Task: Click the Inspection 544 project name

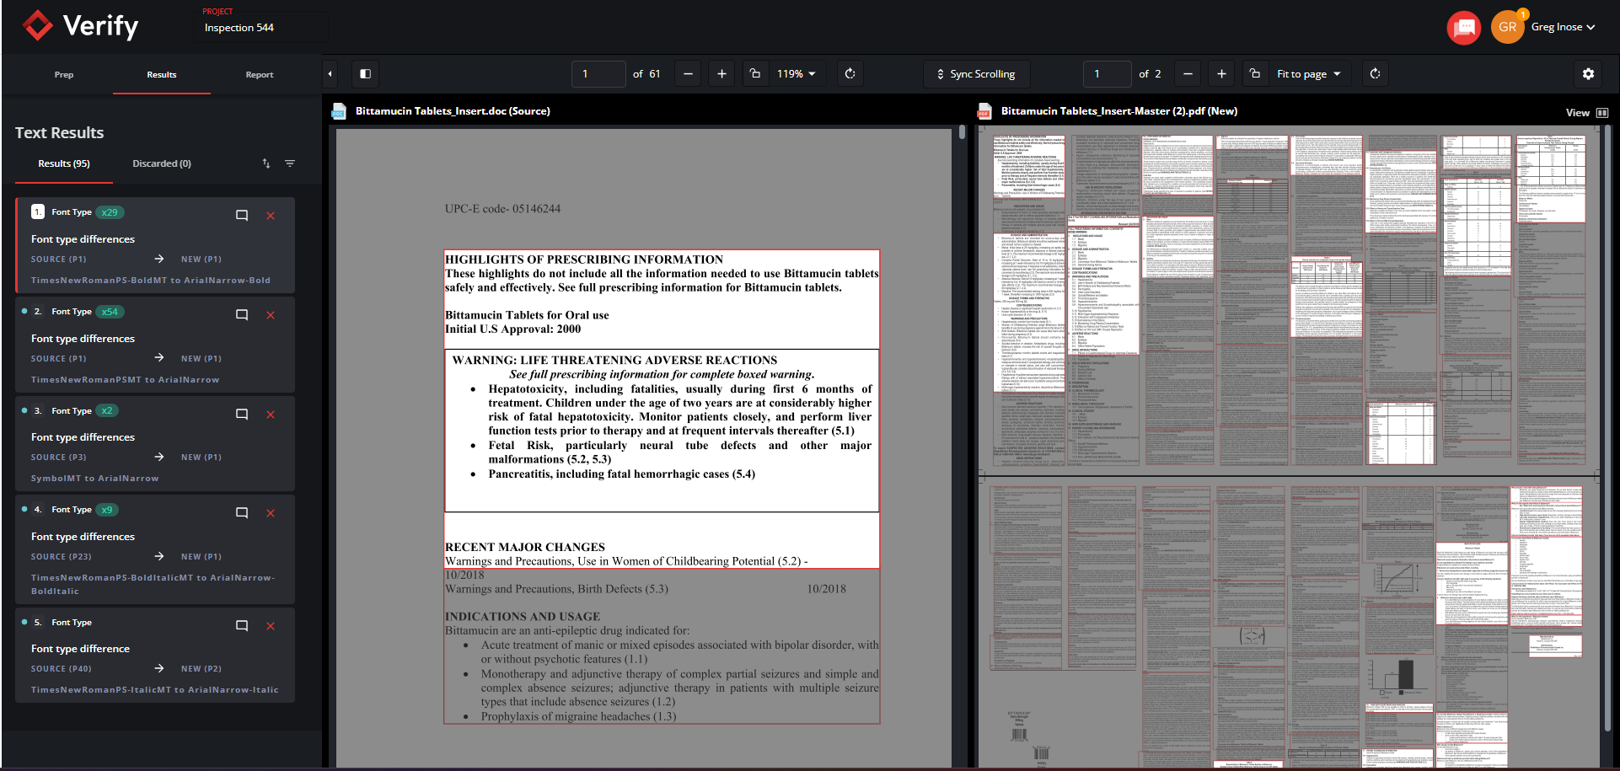Action: coord(239,28)
